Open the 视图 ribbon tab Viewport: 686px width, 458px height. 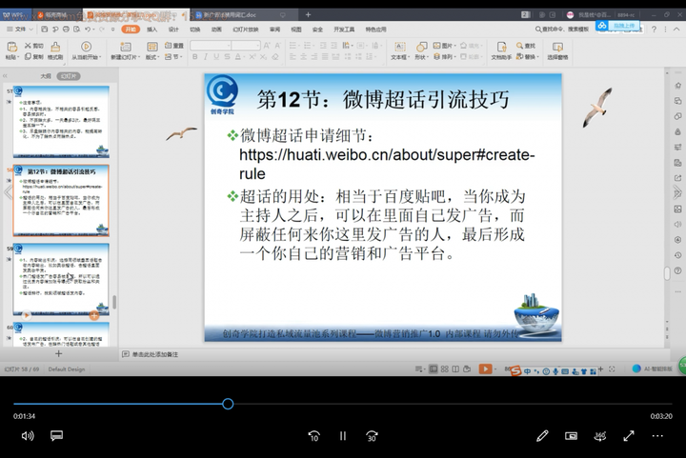point(296,30)
